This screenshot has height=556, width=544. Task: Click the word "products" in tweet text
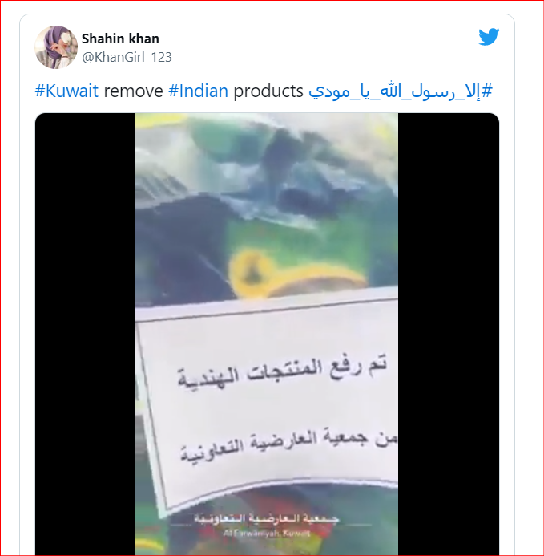click(x=268, y=91)
